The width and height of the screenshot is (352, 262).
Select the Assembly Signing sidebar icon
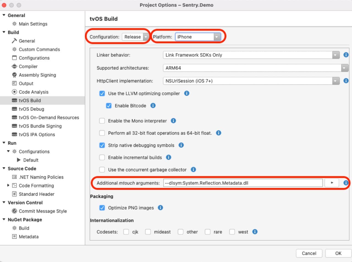tap(14, 75)
